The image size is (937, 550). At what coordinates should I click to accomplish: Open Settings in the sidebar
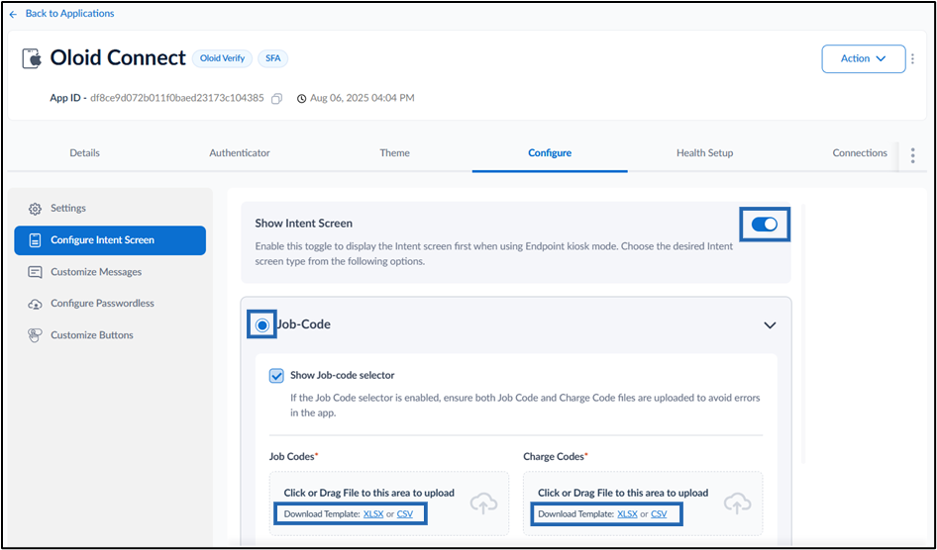point(110,208)
